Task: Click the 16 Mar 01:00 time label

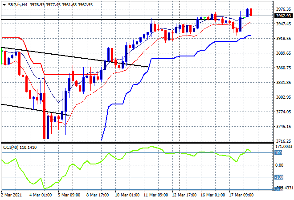Action: tap(212, 195)
